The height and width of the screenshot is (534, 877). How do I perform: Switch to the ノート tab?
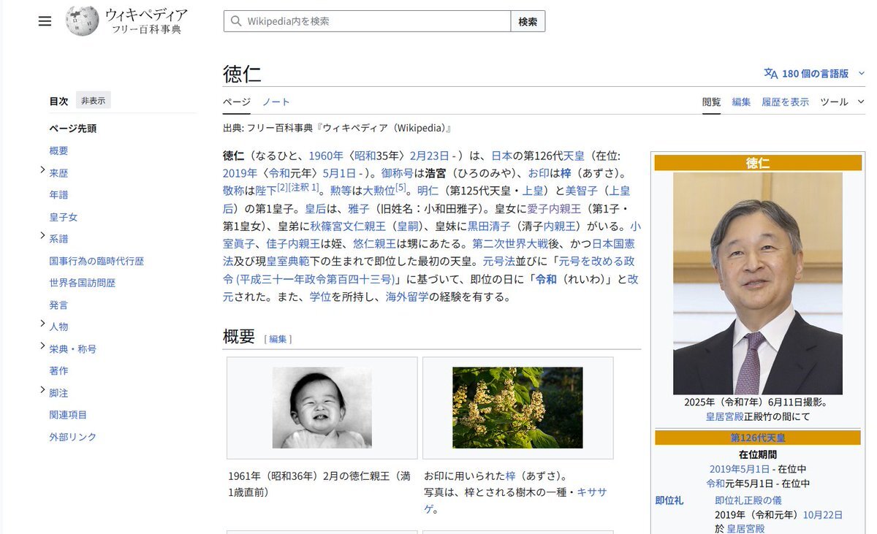coord(276,102)
